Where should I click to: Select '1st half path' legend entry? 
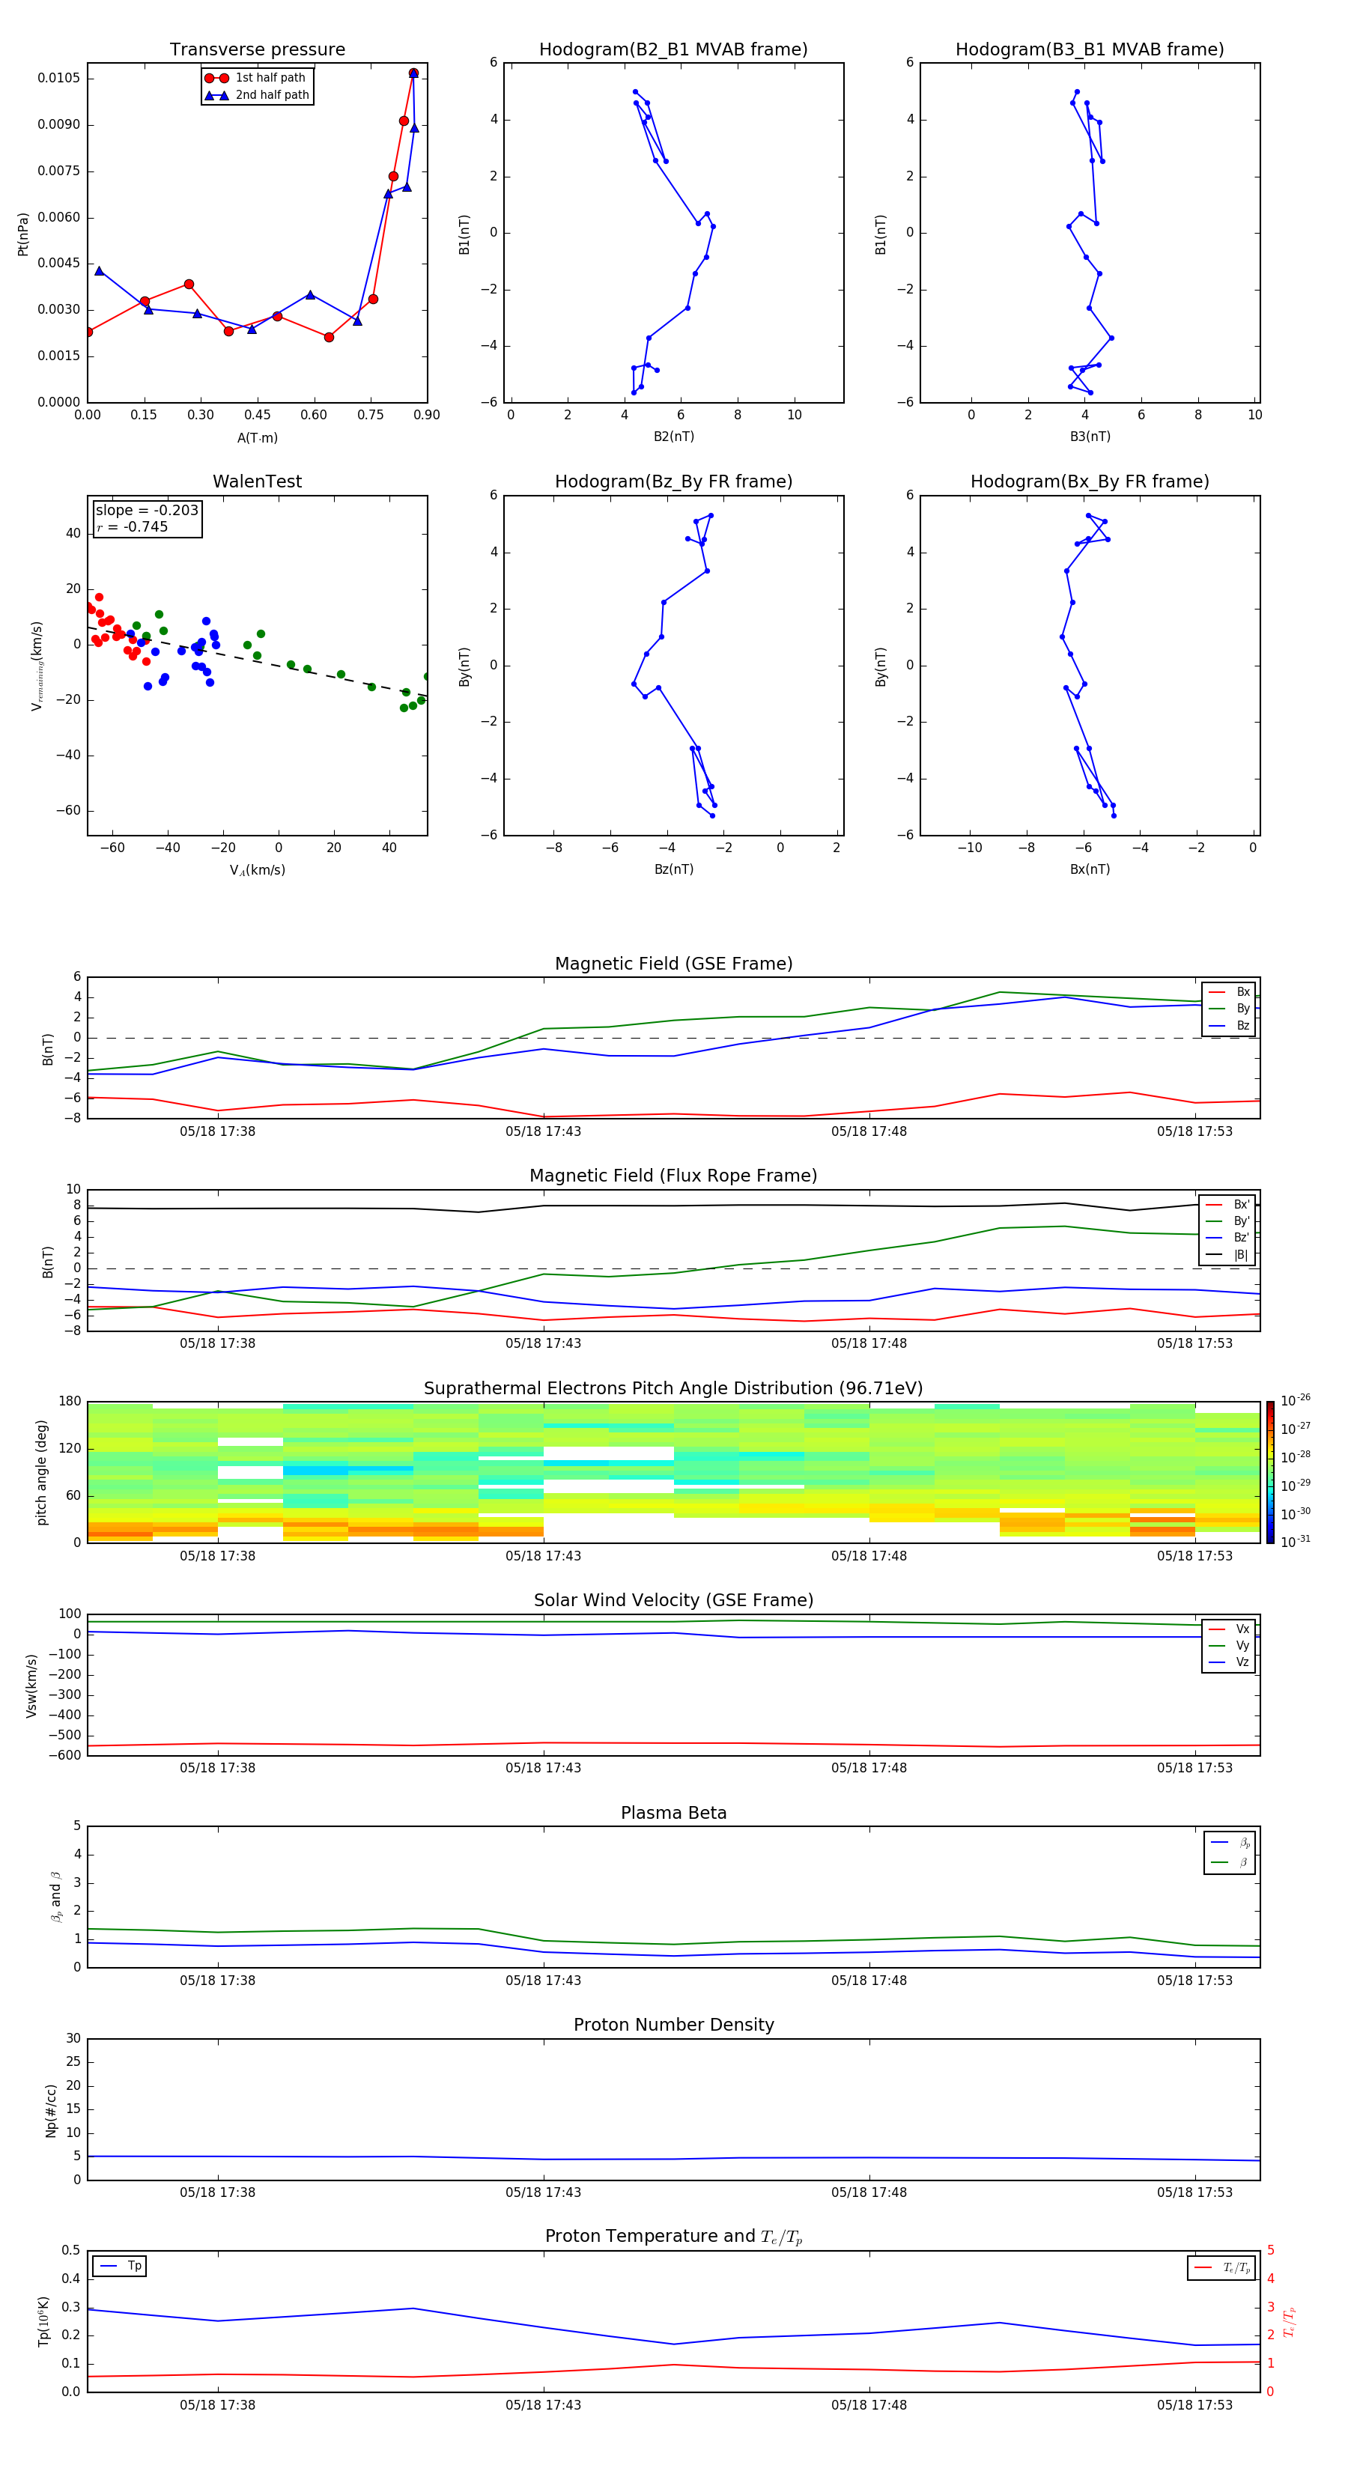pyautogui.click(x=256, y=78)
